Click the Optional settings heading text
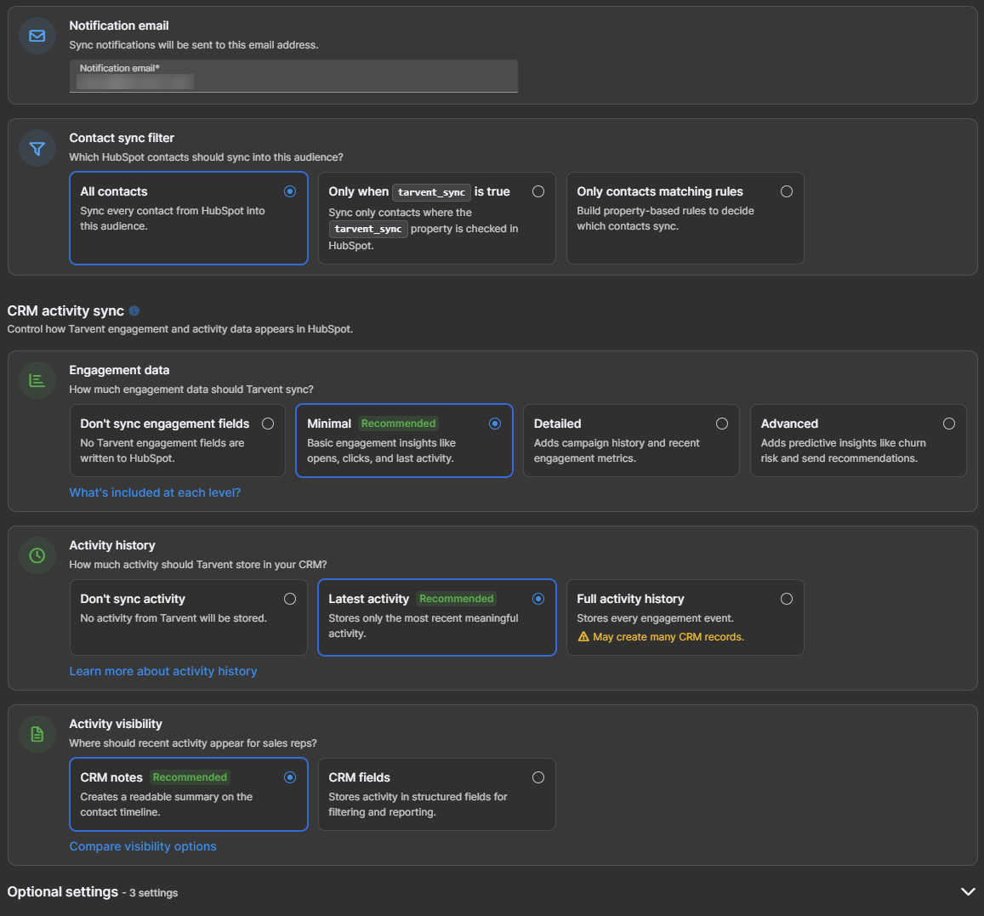Image resolution: width=984 pixels, height=916 pixels. click(x=63, y=891)
